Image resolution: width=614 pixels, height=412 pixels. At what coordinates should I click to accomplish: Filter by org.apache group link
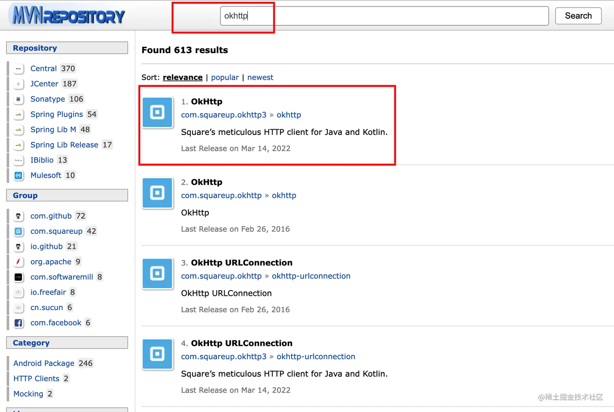pos(51,262)
